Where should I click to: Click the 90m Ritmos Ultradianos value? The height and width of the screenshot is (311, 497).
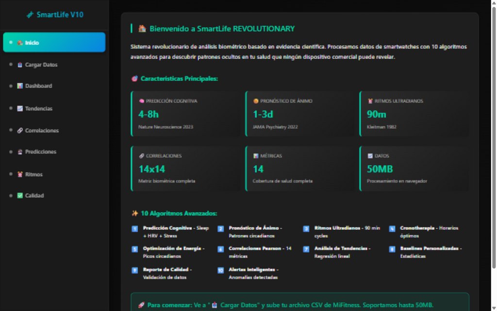click(x=377, y=114)
